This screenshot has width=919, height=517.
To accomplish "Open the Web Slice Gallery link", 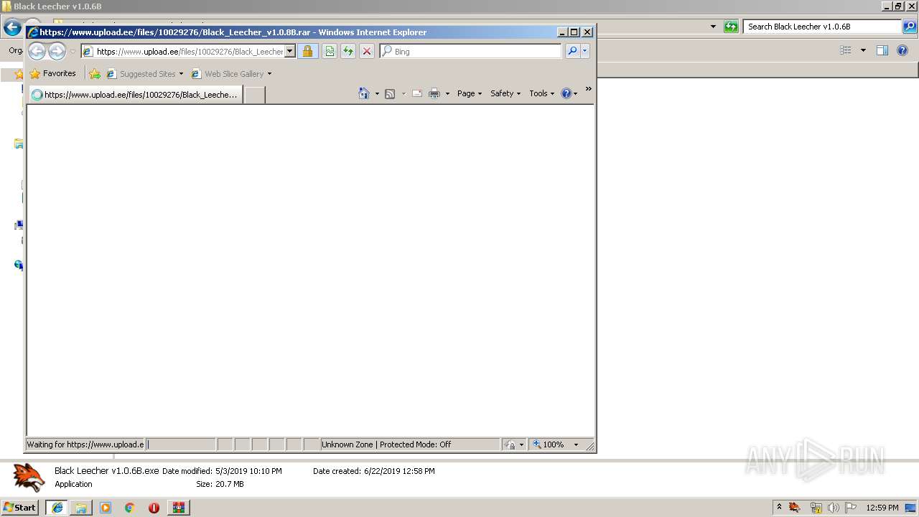I will click(x=232, y=73).
